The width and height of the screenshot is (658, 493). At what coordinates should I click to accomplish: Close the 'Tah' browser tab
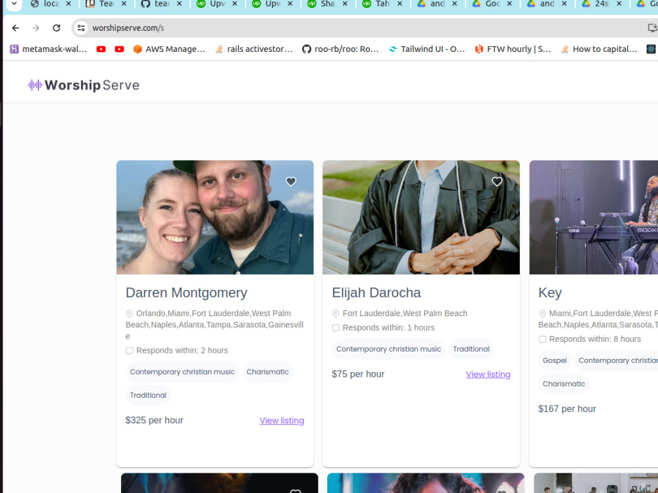tap(399, 4)
